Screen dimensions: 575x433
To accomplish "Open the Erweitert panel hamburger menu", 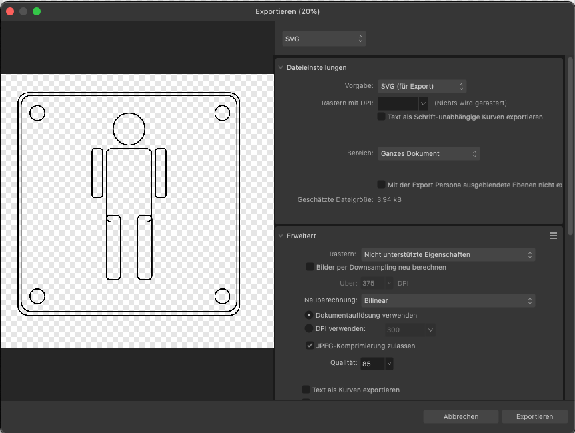I will pyautogui.click(x=553, y=236).
